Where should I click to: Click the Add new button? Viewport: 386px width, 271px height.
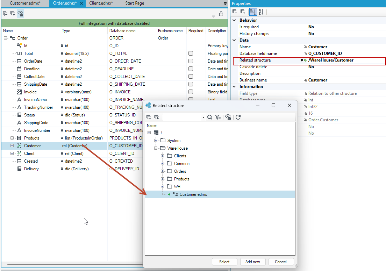coord(252,262)
